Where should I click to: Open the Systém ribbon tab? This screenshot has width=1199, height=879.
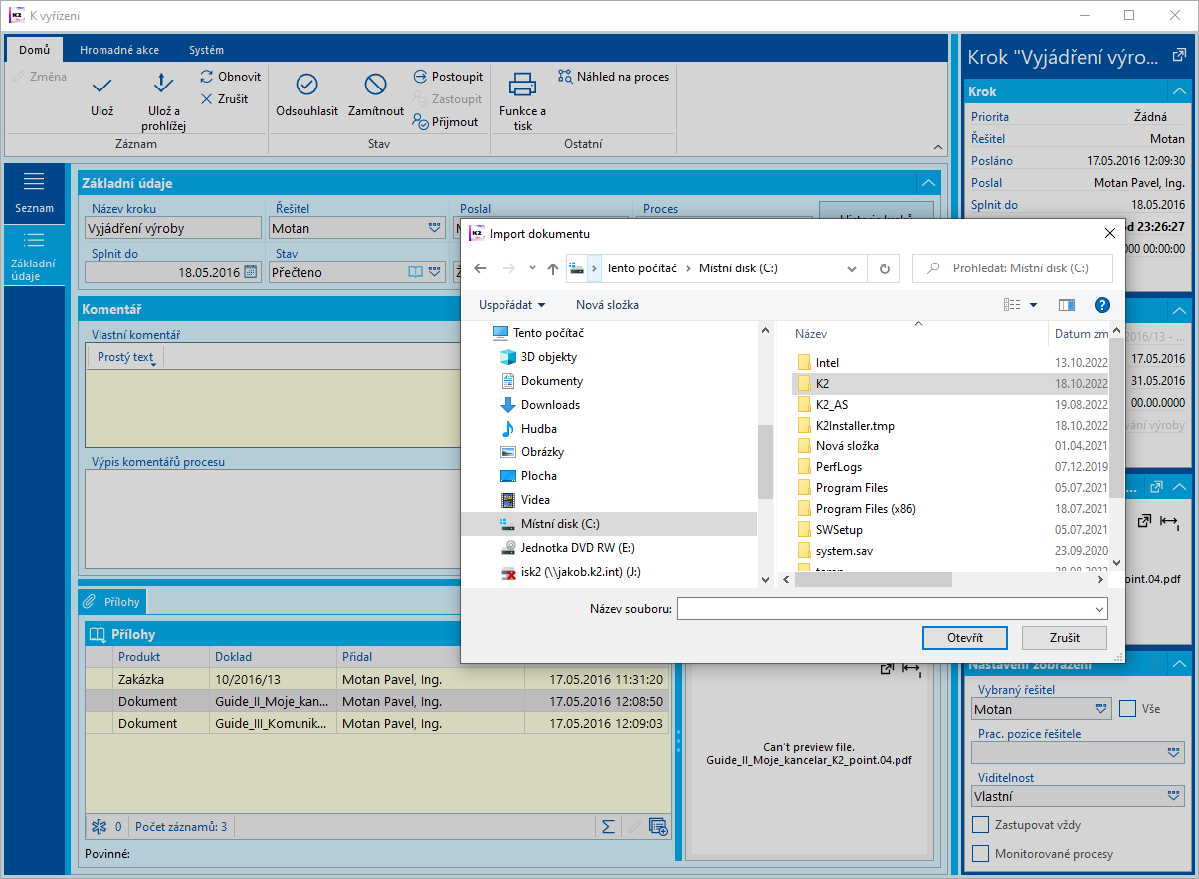point(206,50)
